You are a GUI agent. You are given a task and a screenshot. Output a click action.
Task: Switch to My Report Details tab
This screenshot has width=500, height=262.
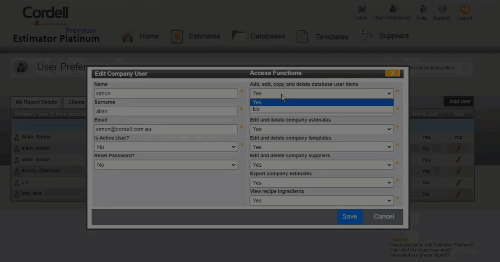tap(37, 102)
